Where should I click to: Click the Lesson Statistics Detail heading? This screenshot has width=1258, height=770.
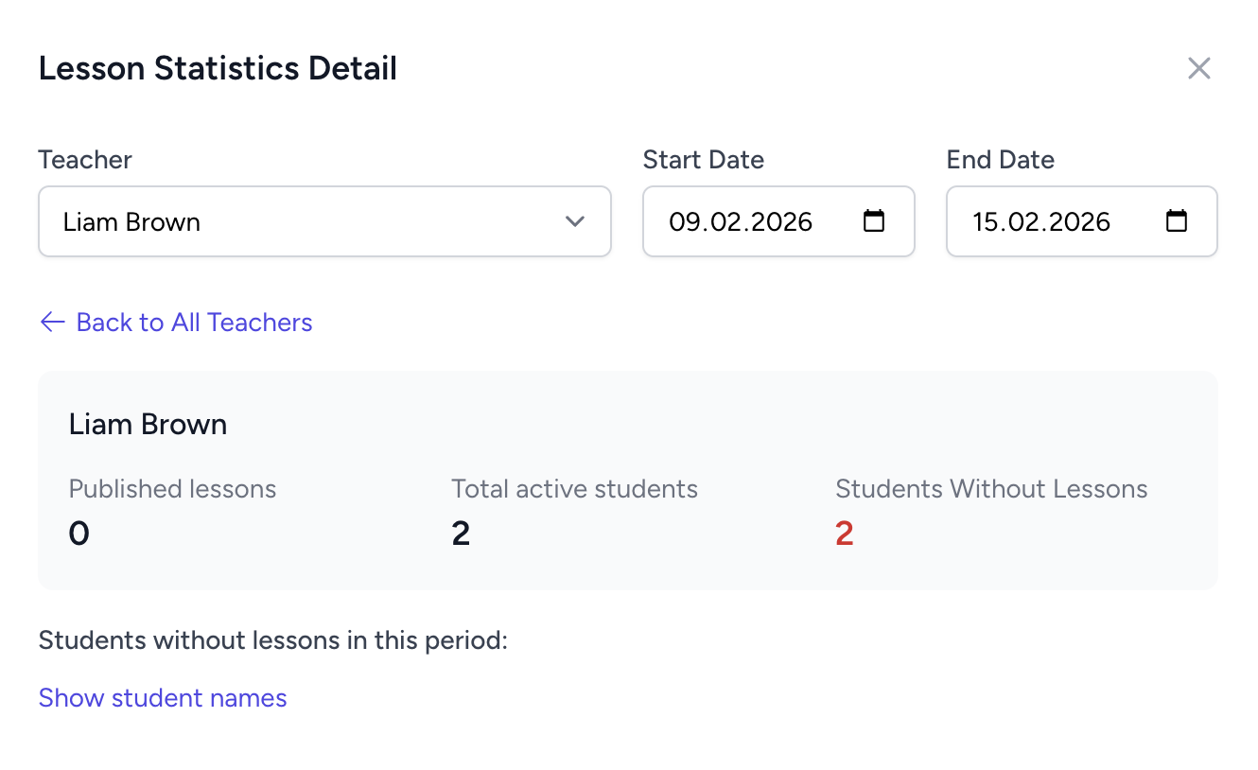[218, 67]
